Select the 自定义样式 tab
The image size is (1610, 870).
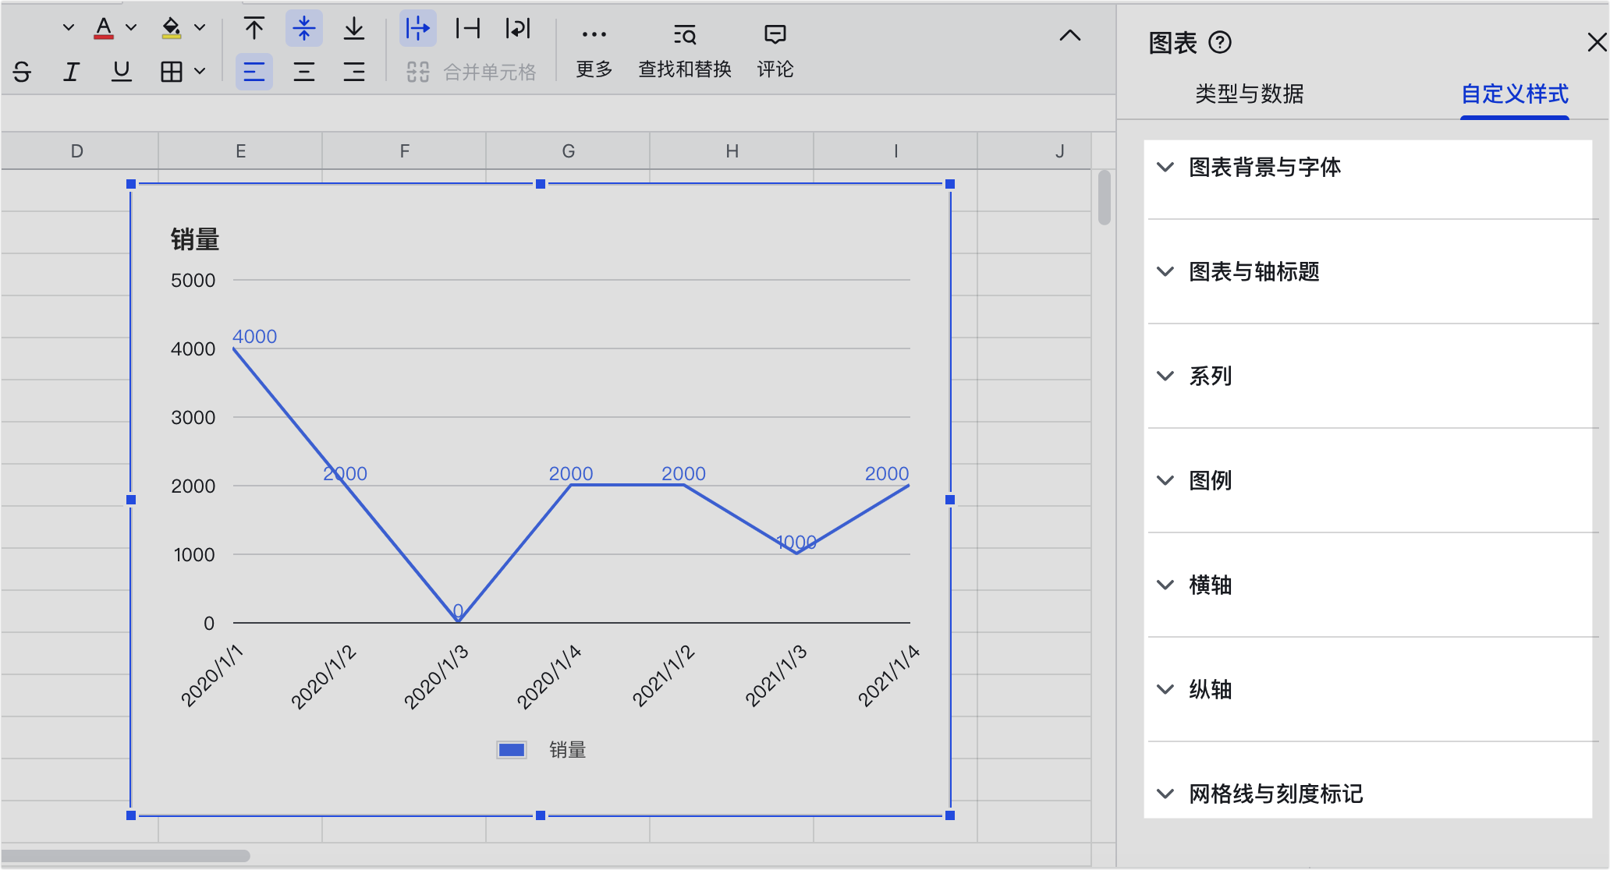(x=1513, y=94)
